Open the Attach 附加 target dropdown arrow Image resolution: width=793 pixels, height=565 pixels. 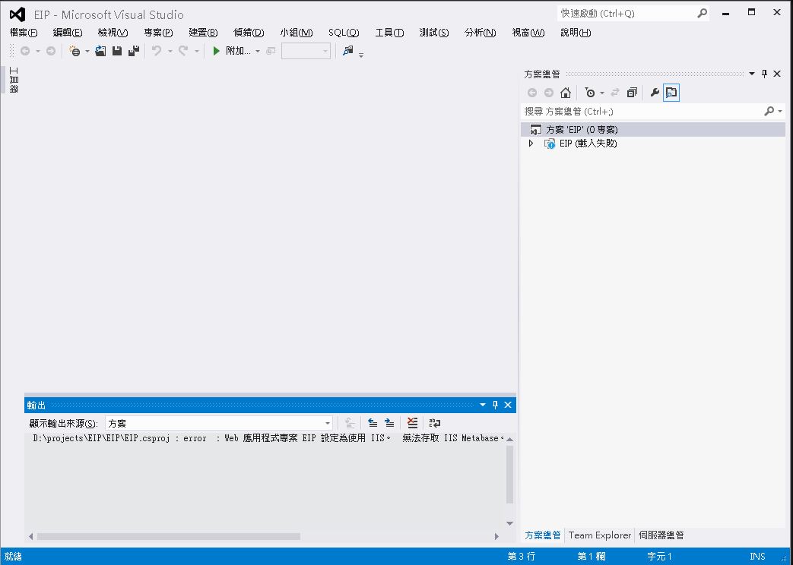click(259, 51)
